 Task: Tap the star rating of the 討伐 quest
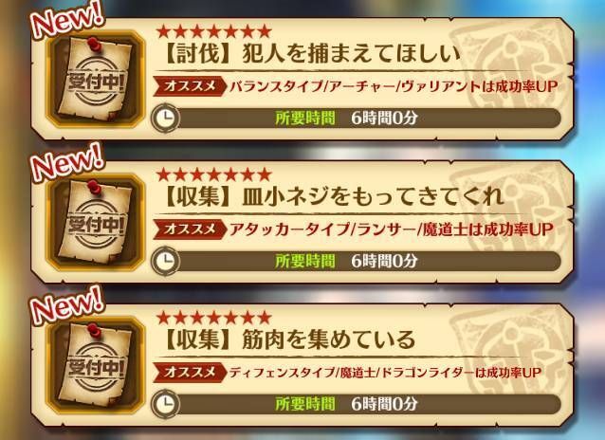[x=214, y=31]
